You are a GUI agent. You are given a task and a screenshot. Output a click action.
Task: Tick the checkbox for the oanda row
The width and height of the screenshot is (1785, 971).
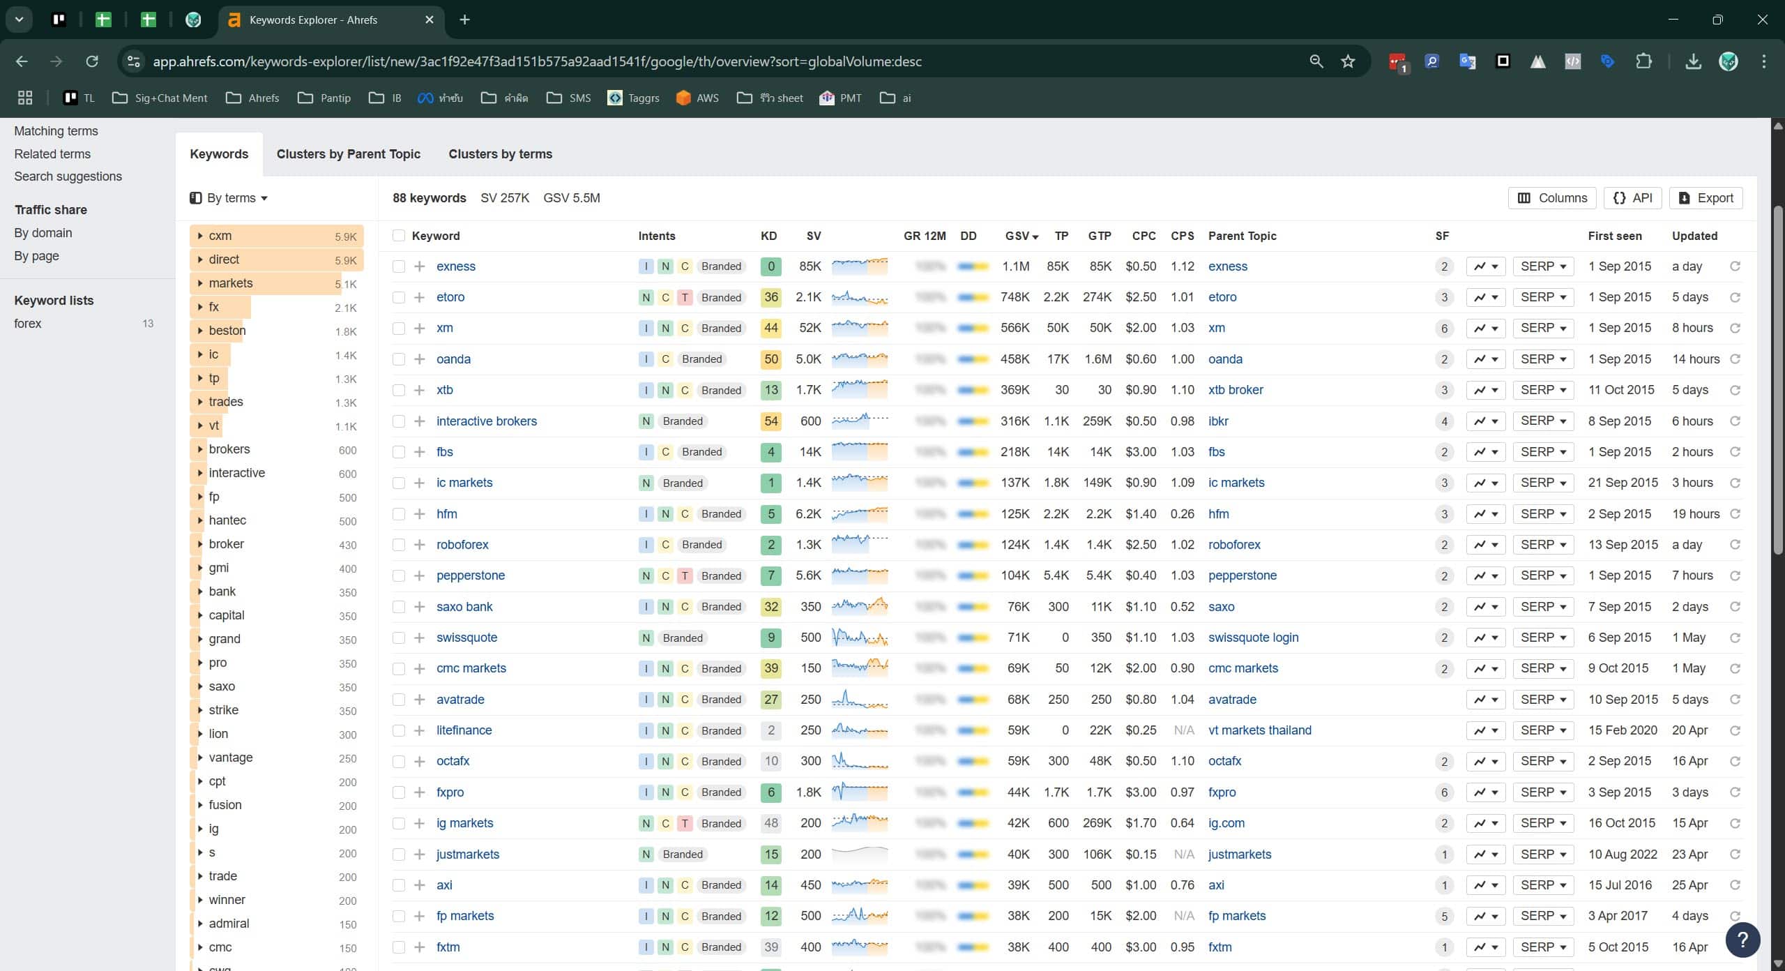(x=398, y=359)
